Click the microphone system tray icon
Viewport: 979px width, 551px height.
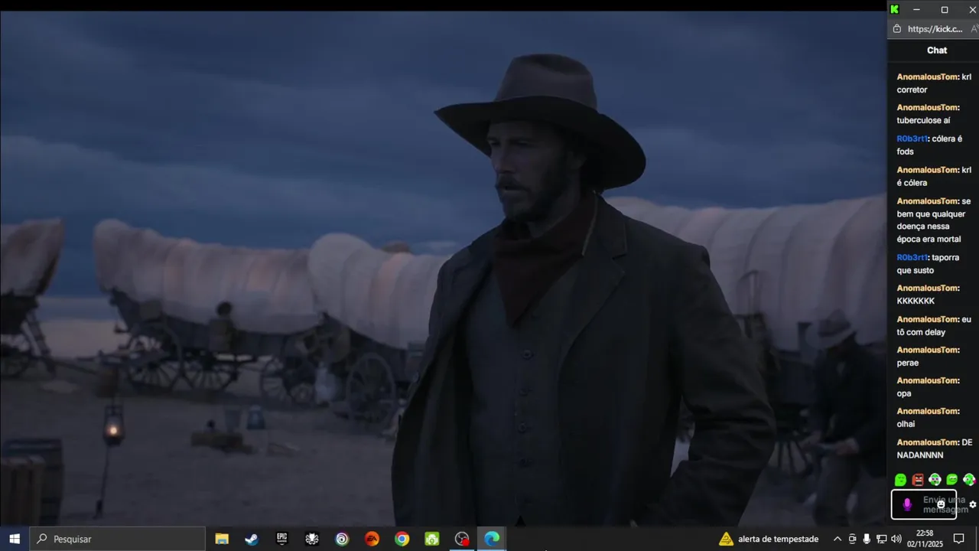867,539
